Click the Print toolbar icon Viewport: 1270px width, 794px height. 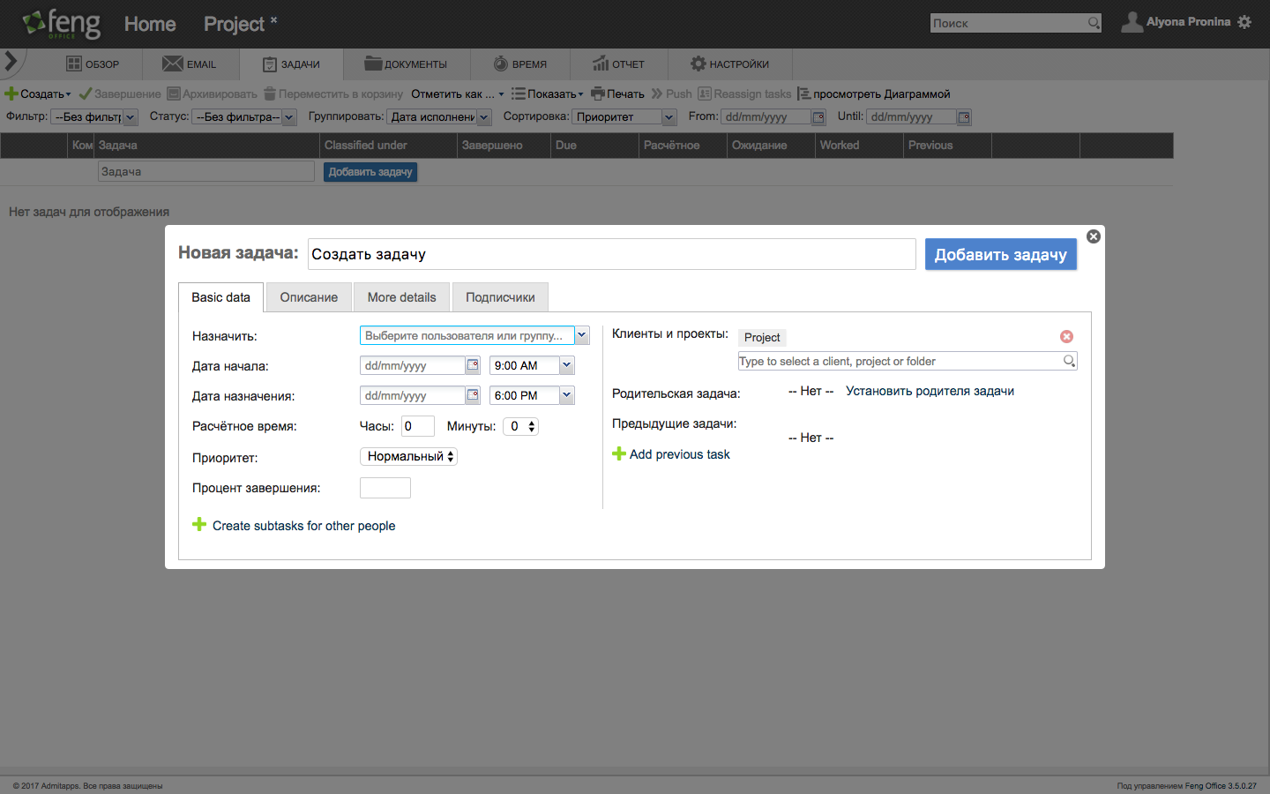pyautogui.click(x=598, y=94)
